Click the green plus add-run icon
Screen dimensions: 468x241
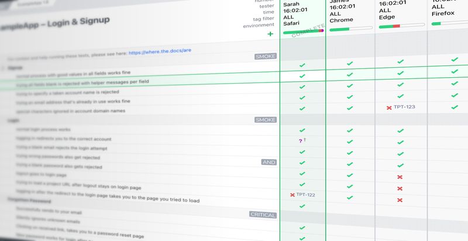(x=270, y=34)
